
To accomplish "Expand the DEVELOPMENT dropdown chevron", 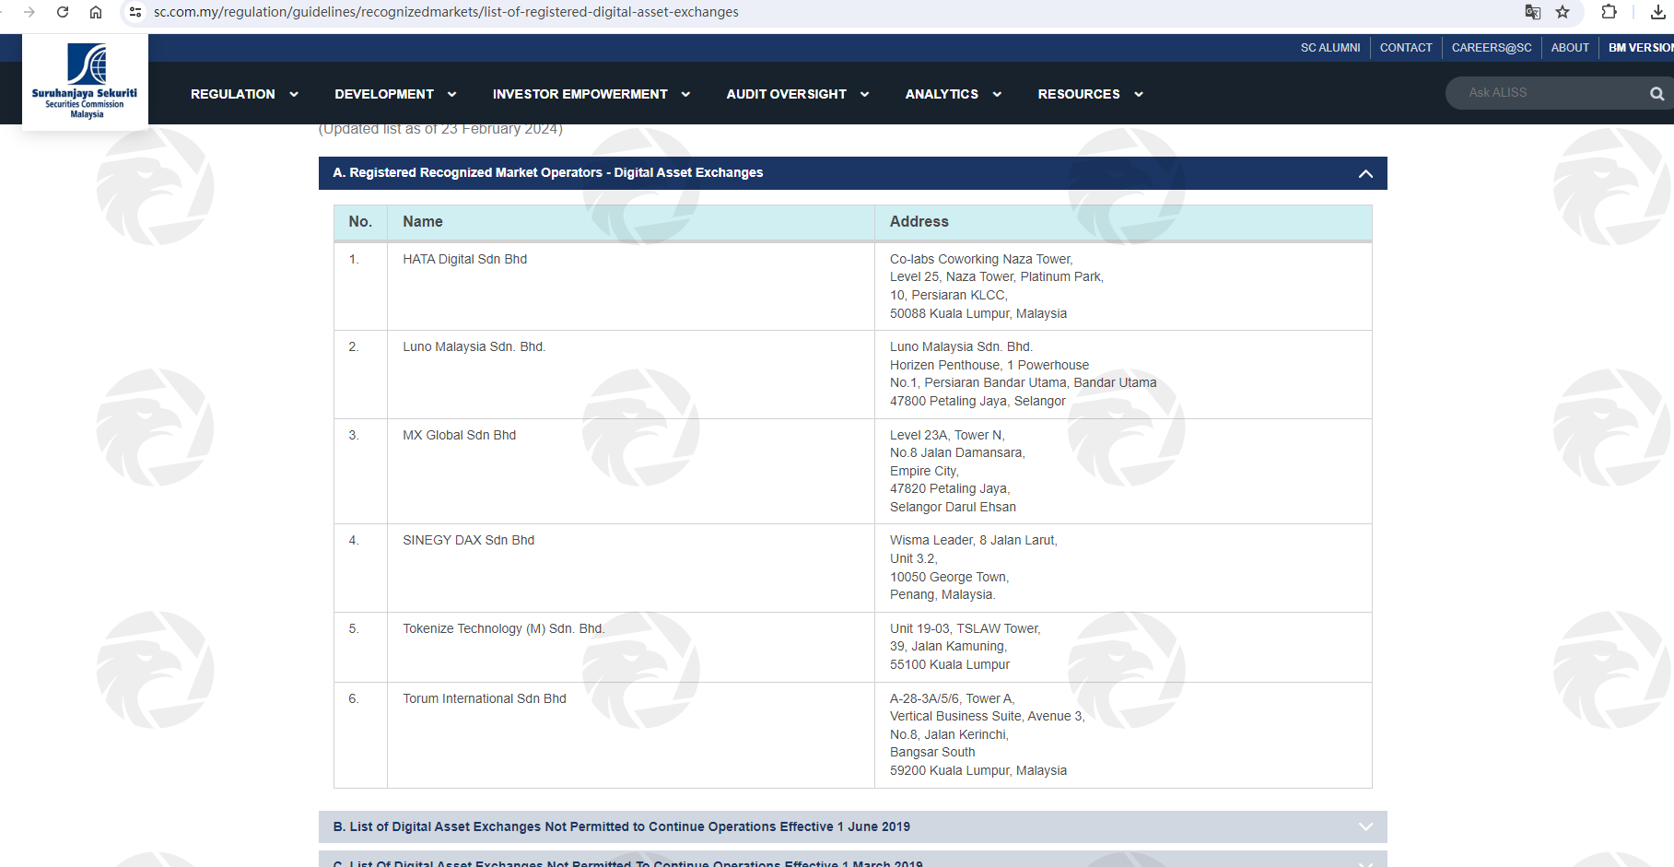I will [x=452, y=94].
